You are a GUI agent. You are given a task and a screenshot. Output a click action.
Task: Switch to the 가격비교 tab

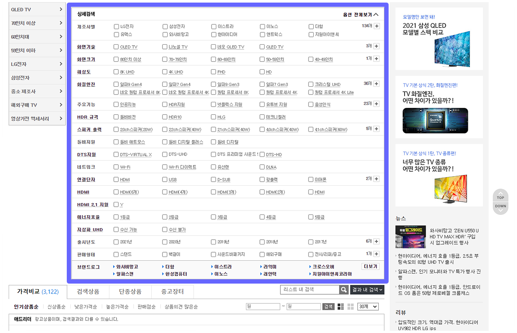coord(37,292)
